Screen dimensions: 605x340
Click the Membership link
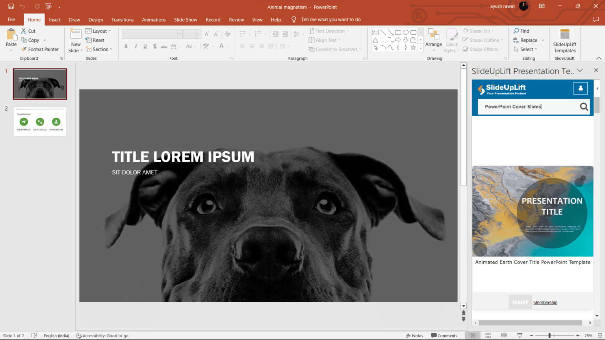(545, 302)
